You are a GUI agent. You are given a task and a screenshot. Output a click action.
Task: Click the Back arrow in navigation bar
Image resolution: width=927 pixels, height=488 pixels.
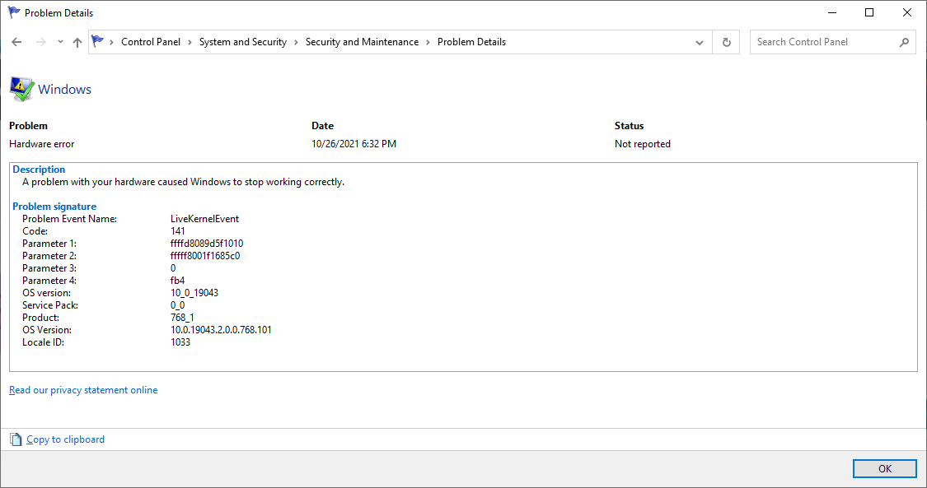pos(16,42)
